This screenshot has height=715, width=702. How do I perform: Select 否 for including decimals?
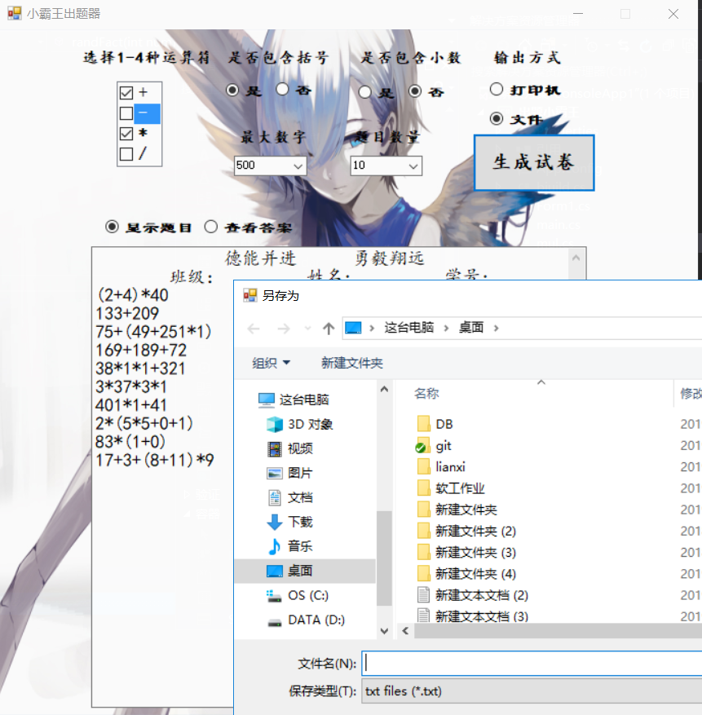pyautogui.click(x=415, y=91)
